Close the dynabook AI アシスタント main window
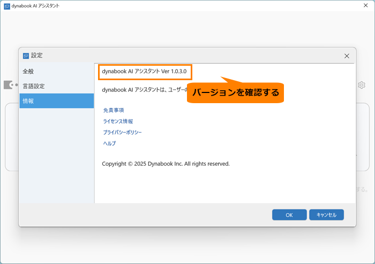This screenshot has height=264, width=375. pos(365,5)
